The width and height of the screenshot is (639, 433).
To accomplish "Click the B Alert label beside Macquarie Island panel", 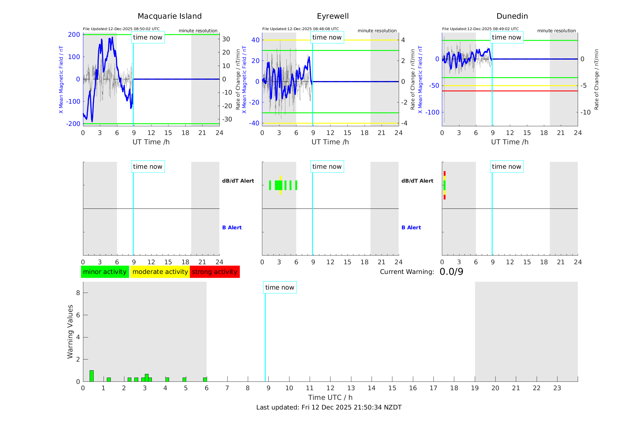I will click(x=232, y=227).
